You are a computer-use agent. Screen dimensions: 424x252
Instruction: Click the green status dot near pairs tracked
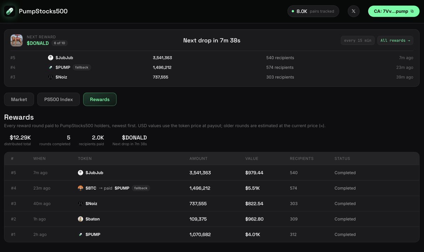[293, 11]
